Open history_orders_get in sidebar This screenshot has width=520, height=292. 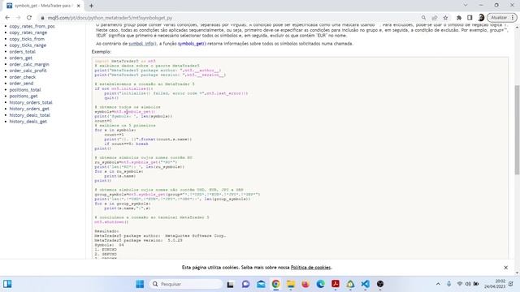(29, 109)
